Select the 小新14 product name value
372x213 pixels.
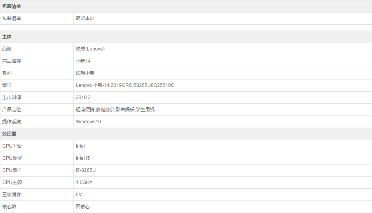click(x=83, y=61)
